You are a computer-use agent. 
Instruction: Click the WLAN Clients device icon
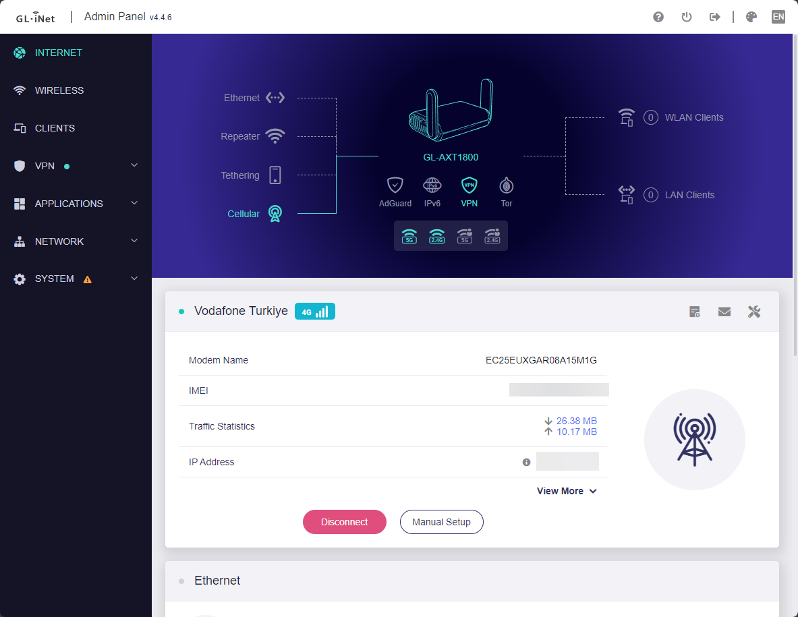(627, 117)
